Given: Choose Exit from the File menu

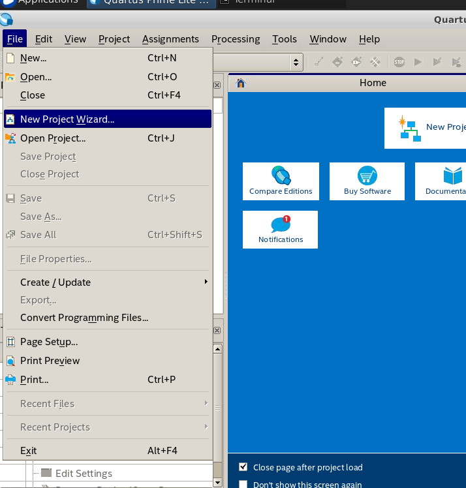Looking at the screenshot, I should tap(108, 451).
